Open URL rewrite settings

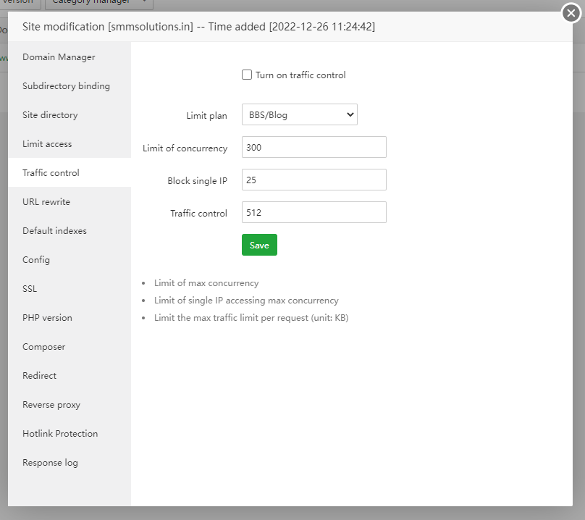pyautogui.click(x=70, y=201)
